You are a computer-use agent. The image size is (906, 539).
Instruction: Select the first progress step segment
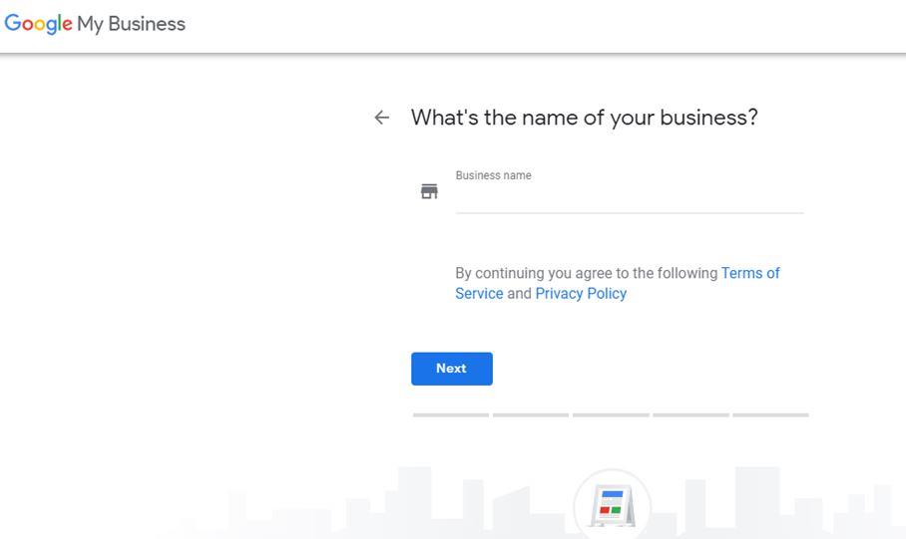click(451, 414)
